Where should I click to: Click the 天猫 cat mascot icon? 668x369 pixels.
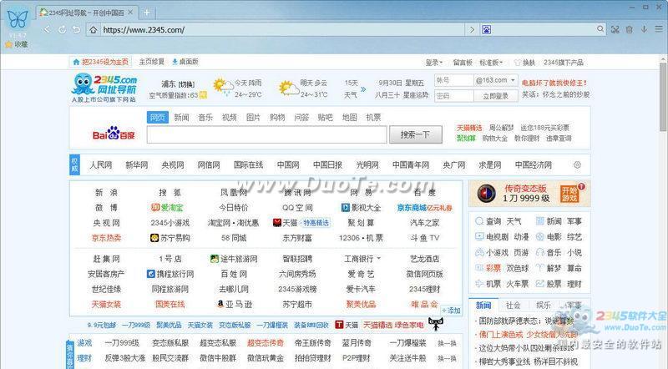(x=435, y=324)
